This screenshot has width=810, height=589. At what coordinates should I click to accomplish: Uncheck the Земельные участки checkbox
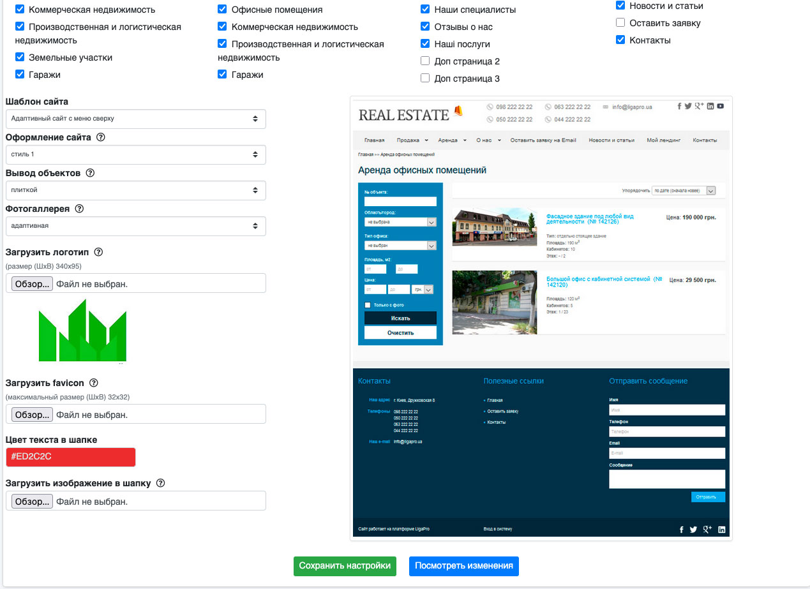pos(20,57)
